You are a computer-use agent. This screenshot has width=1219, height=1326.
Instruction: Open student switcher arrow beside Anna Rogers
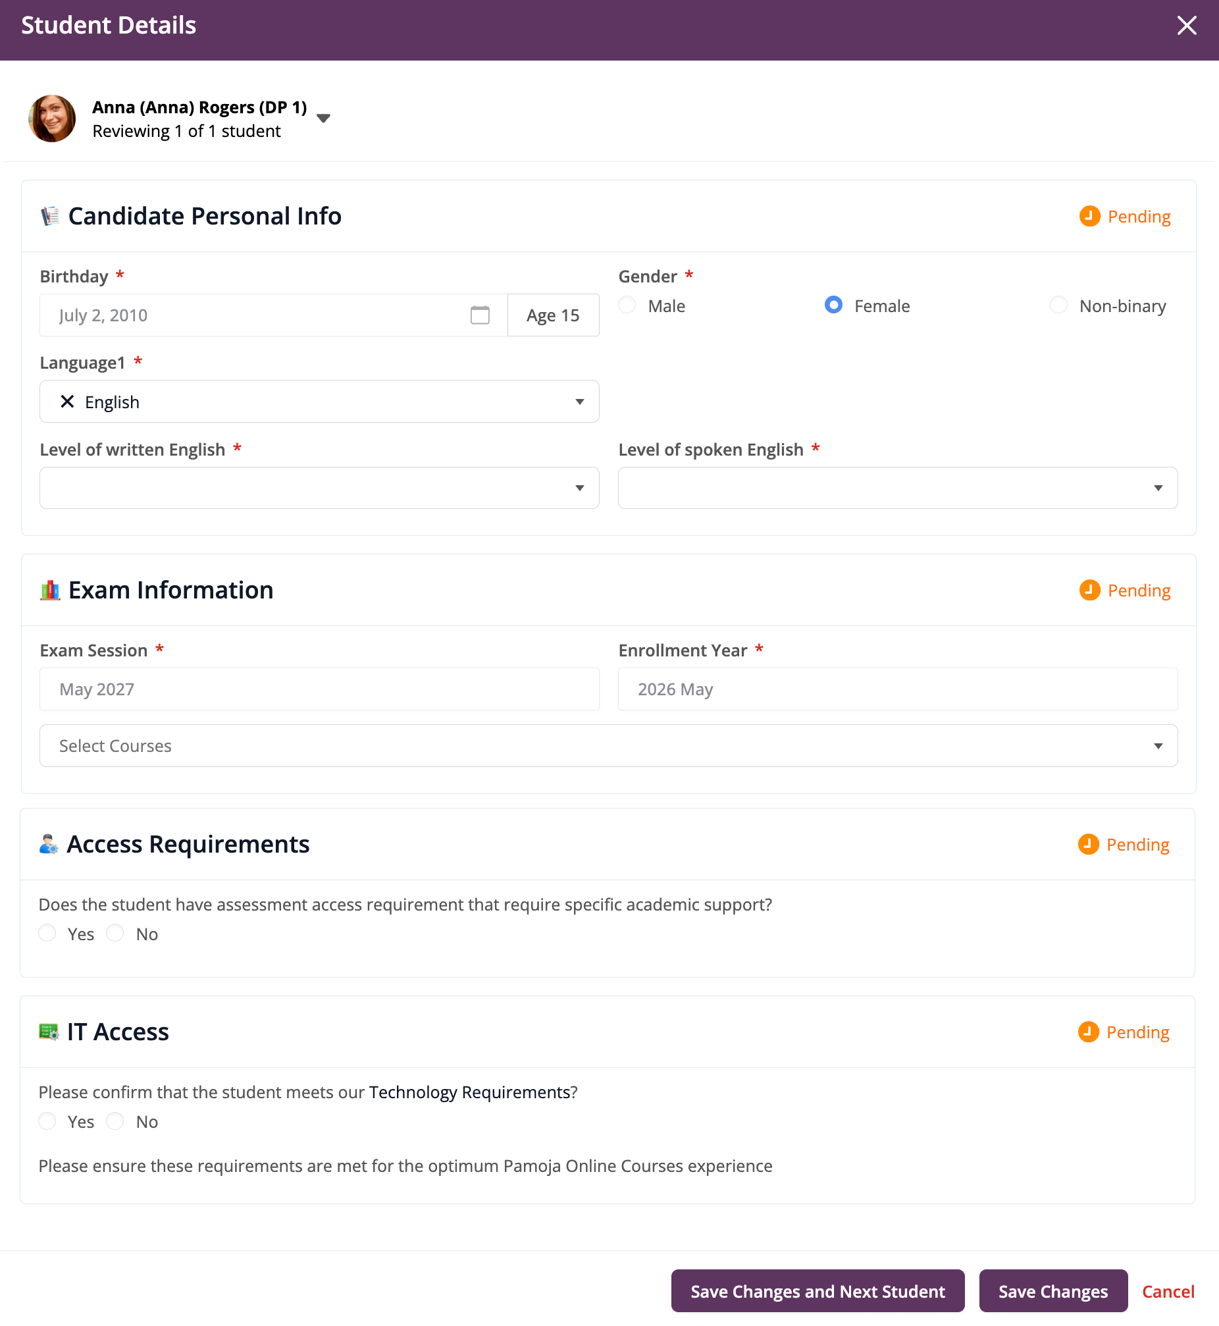[323, 119]
